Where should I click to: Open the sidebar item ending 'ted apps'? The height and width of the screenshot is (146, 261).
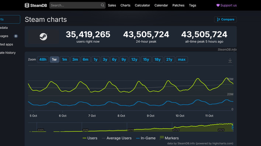pos(7,44)
